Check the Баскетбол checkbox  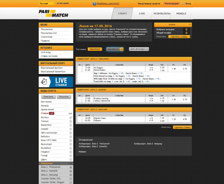71,125
